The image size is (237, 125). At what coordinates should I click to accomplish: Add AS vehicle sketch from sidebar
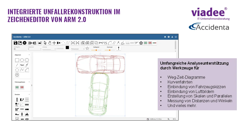(17, 87)
